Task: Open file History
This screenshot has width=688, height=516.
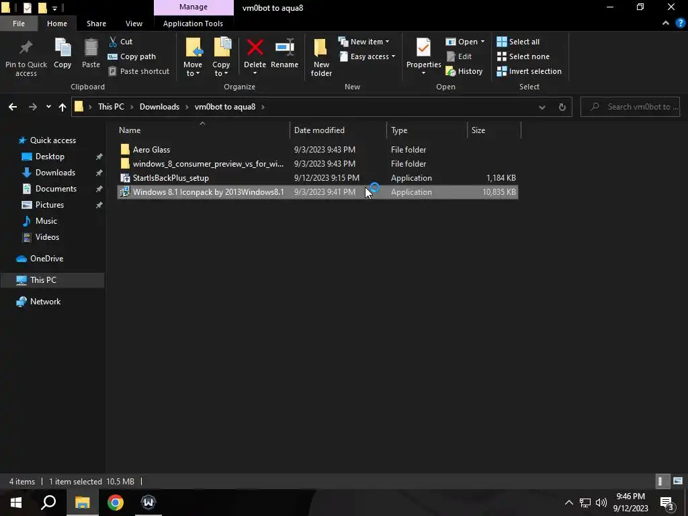Action: pos(464,71)
